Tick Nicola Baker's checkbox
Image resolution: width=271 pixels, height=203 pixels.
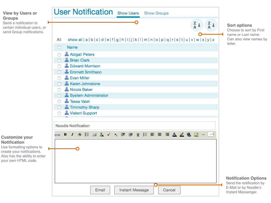59,90
